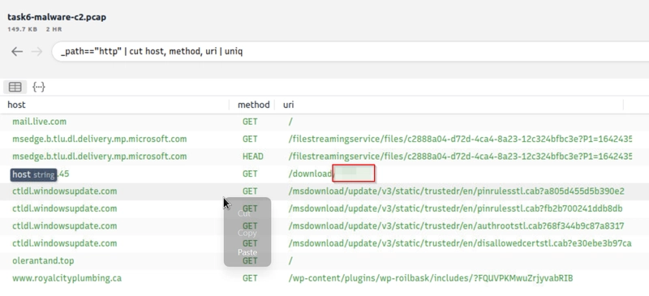Click the task6-malware-c2.pcap file title
The height and width of the screenshot is (296, 649).
pyautogui.click(x=57, y=17)
